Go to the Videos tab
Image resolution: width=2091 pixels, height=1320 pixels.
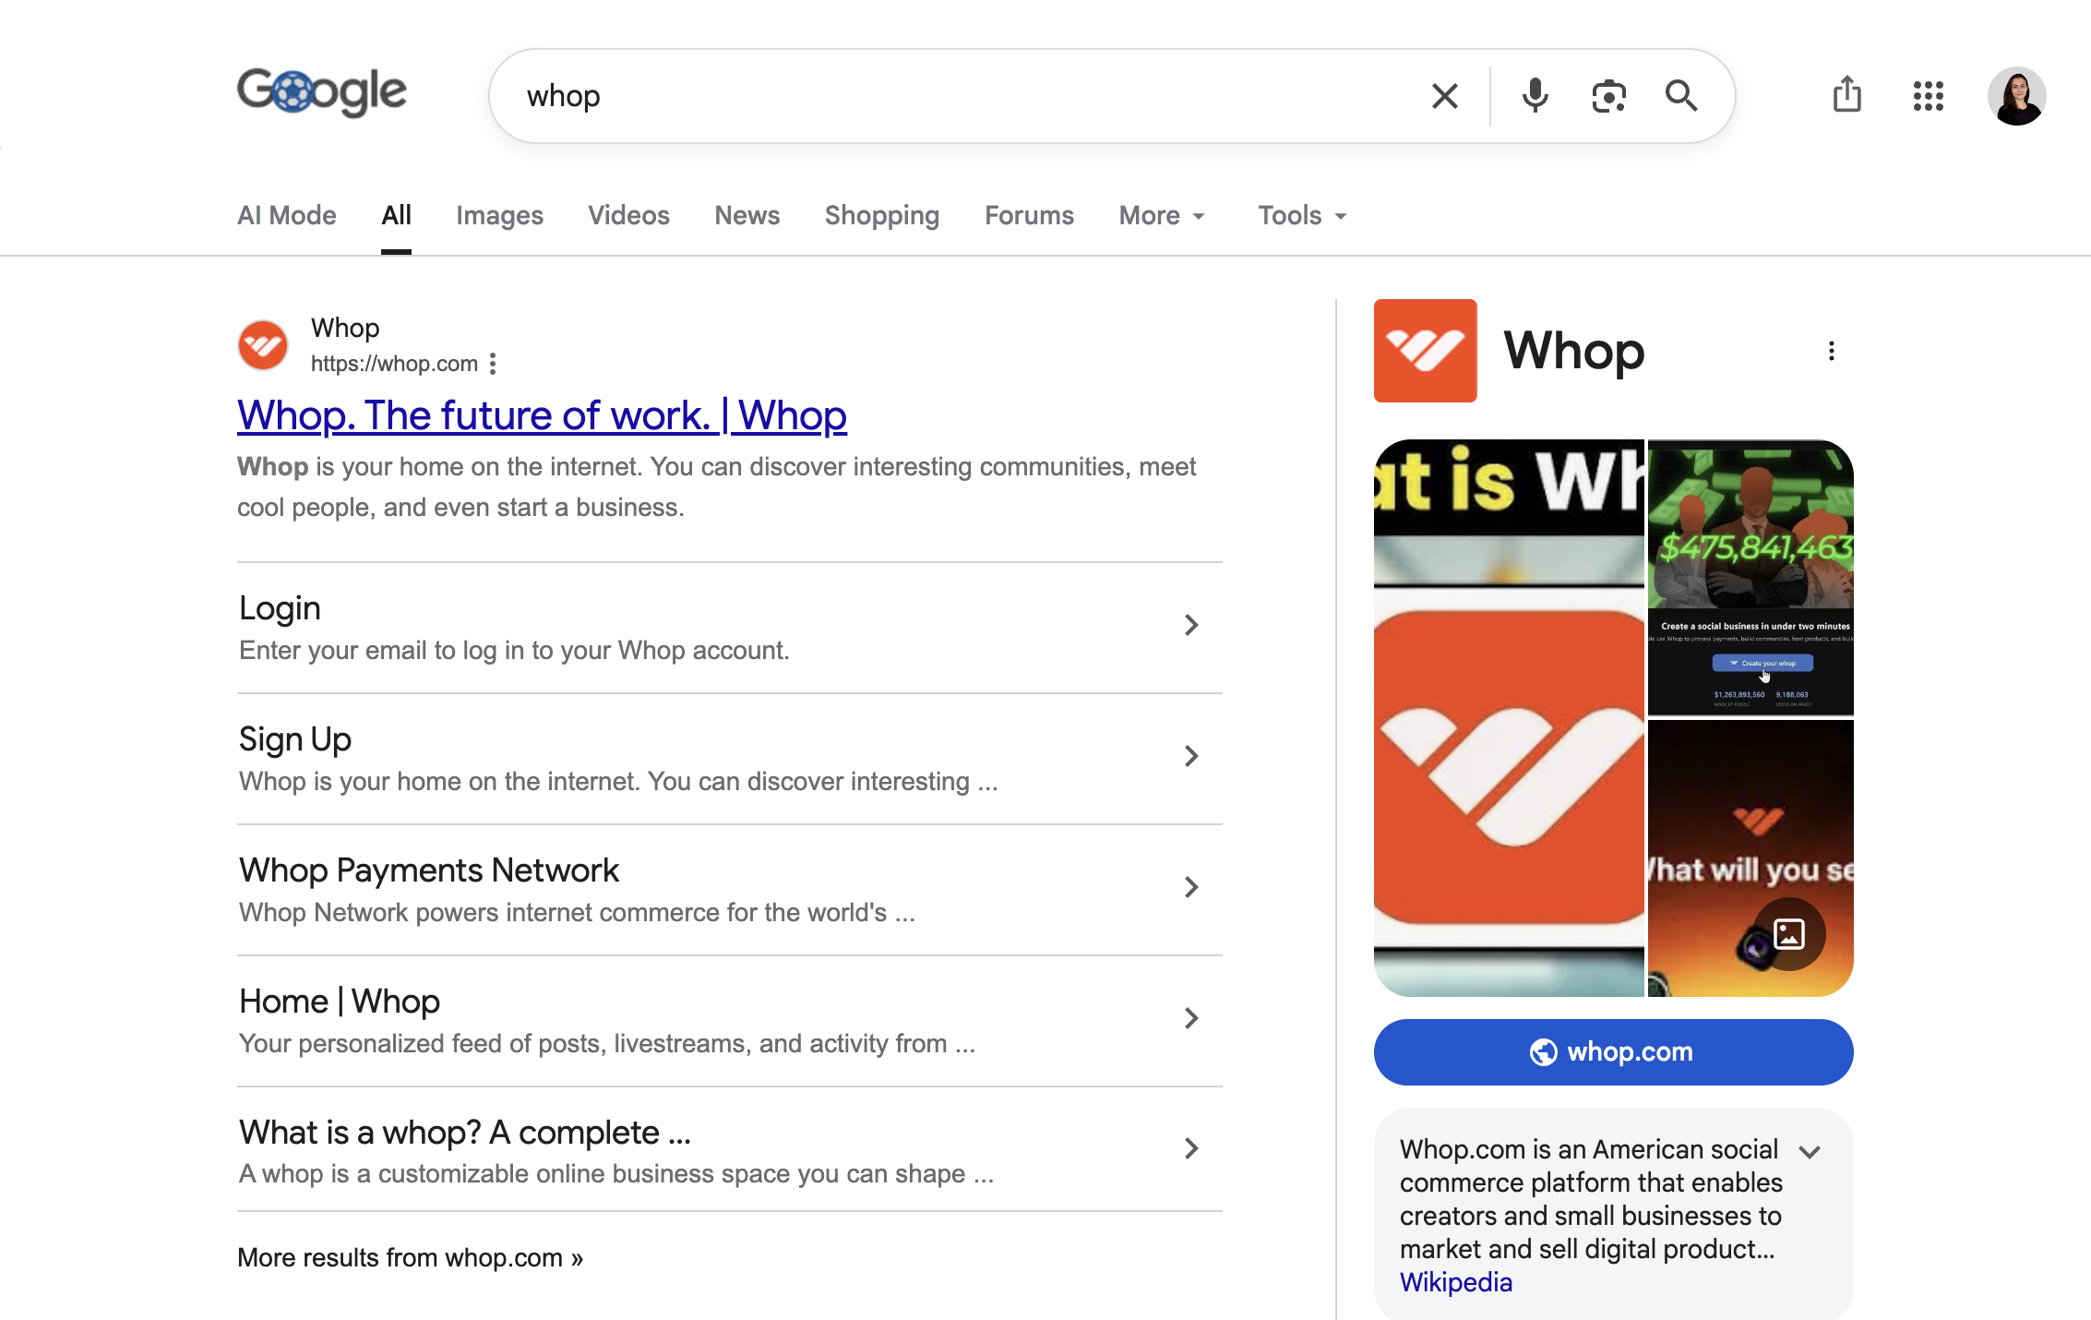click(x=628, y=215)
